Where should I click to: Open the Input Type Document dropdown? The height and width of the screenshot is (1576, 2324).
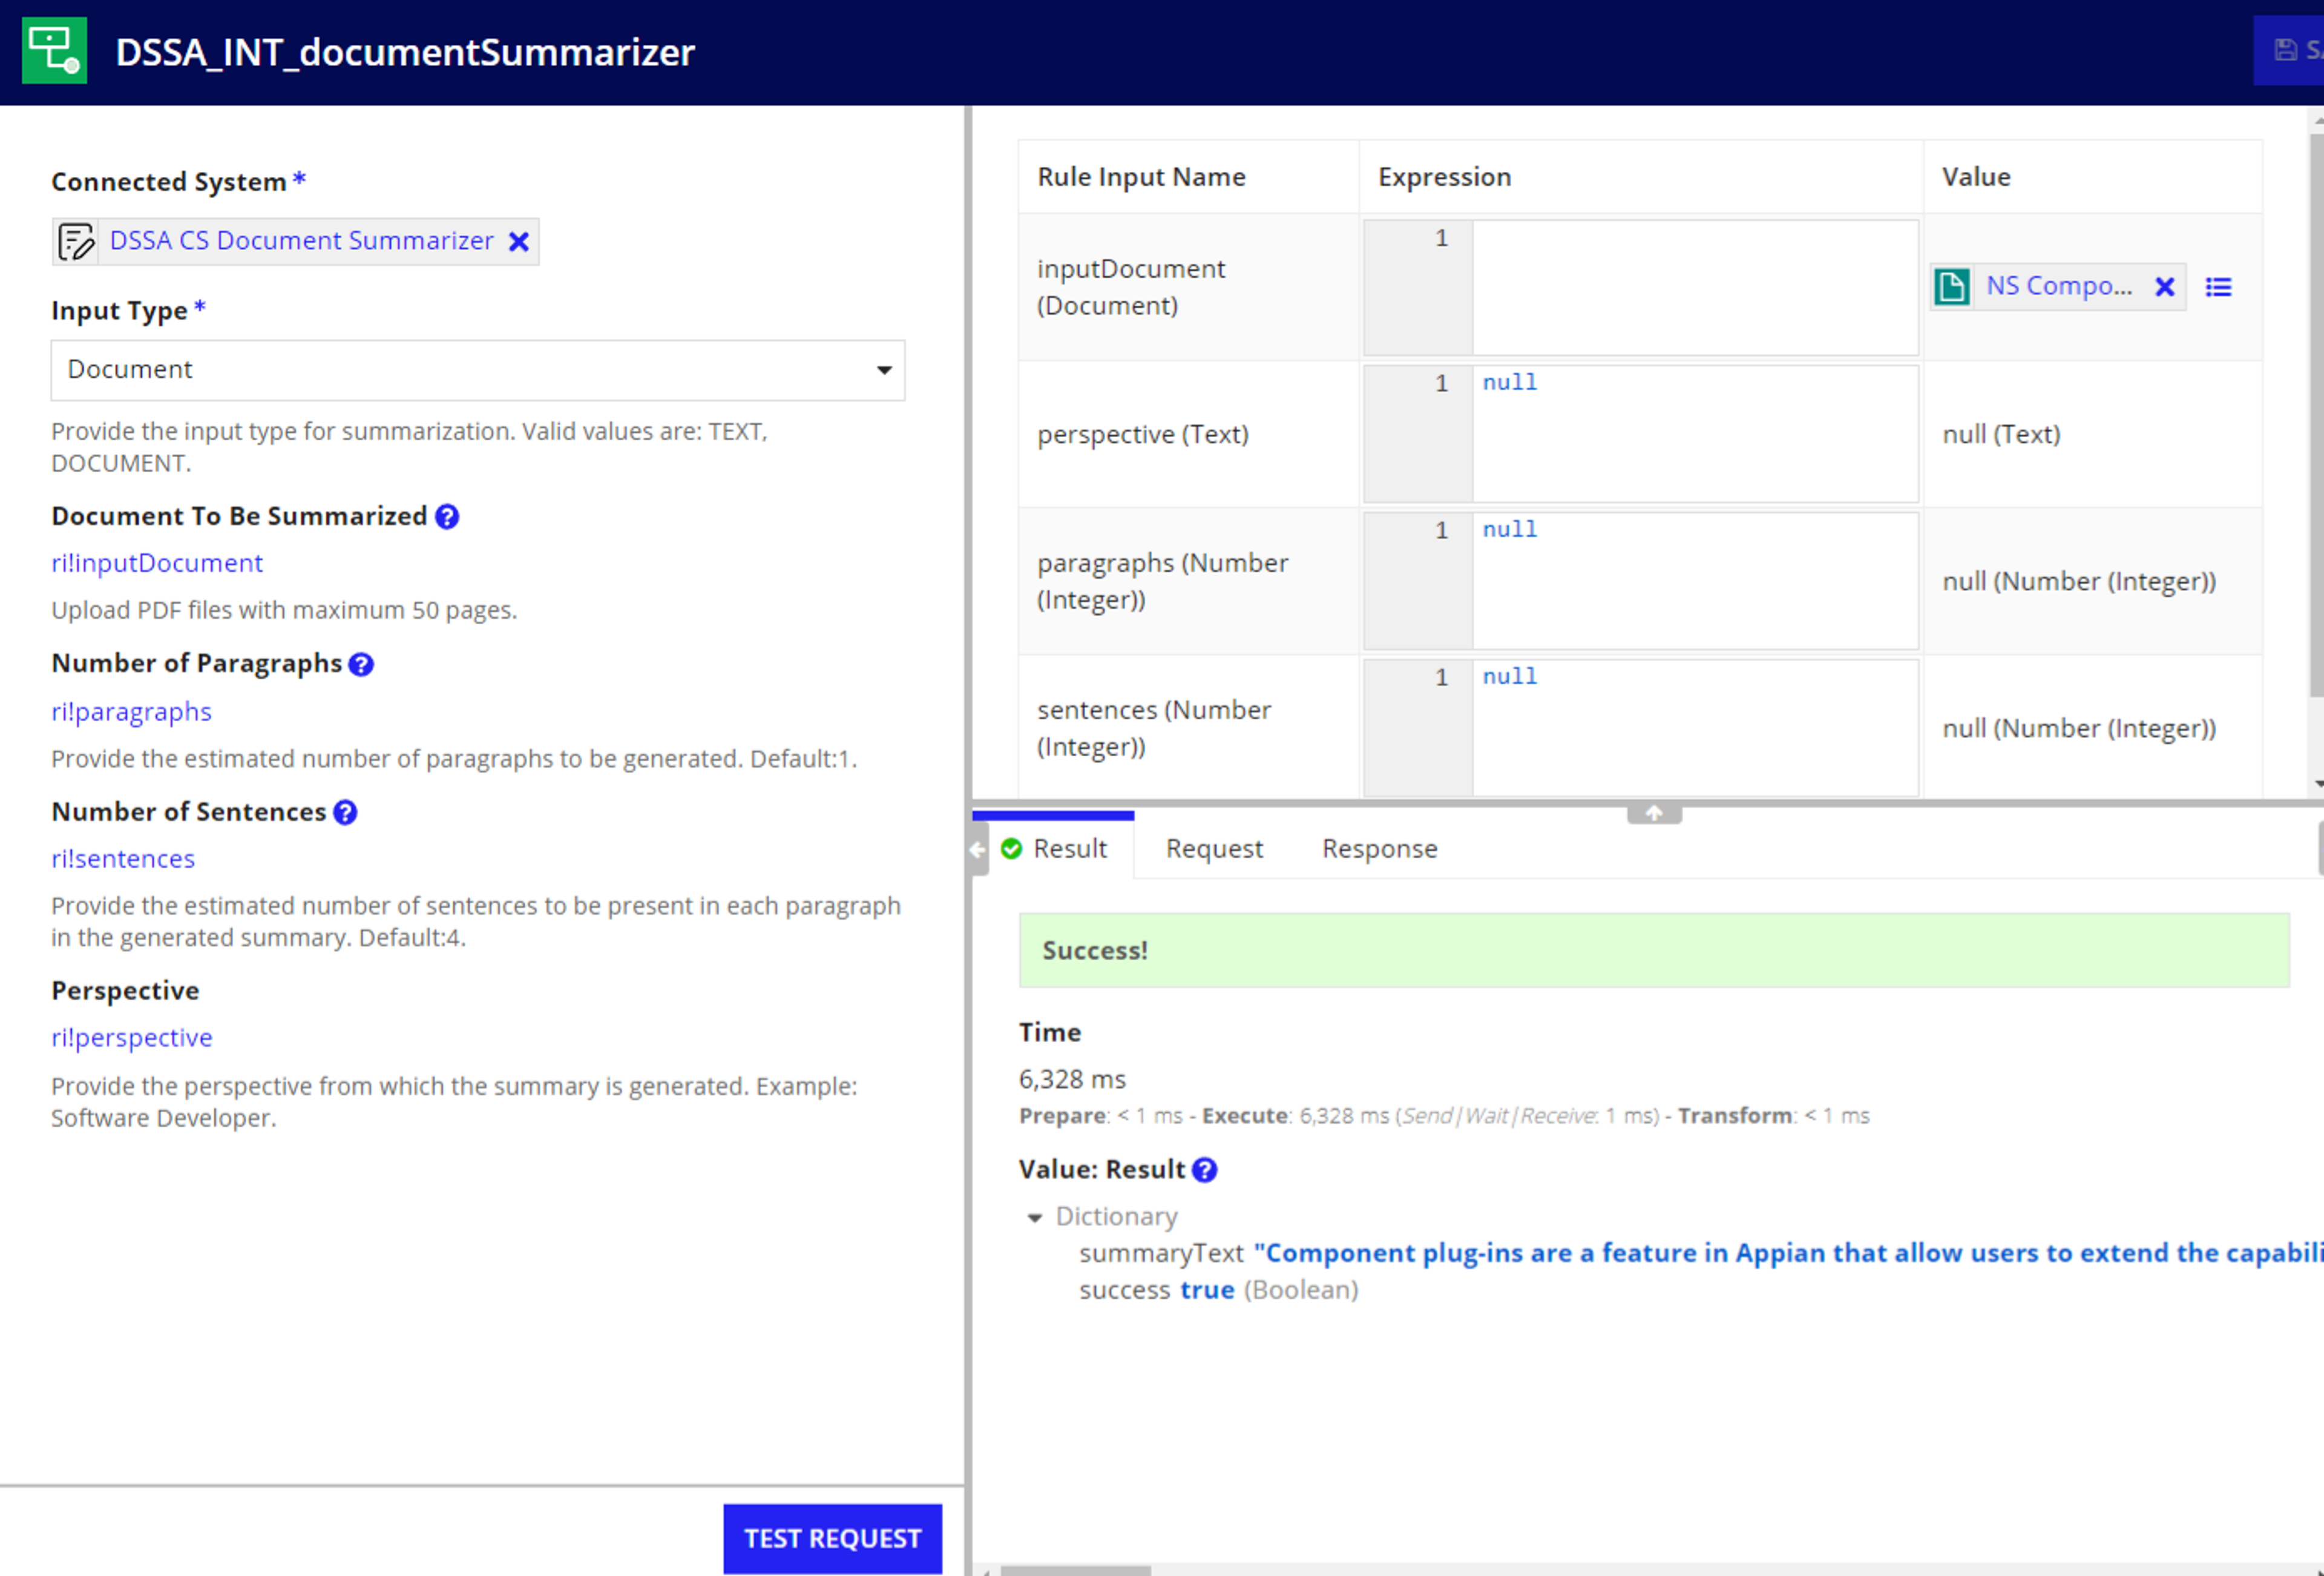coord(478,370)
